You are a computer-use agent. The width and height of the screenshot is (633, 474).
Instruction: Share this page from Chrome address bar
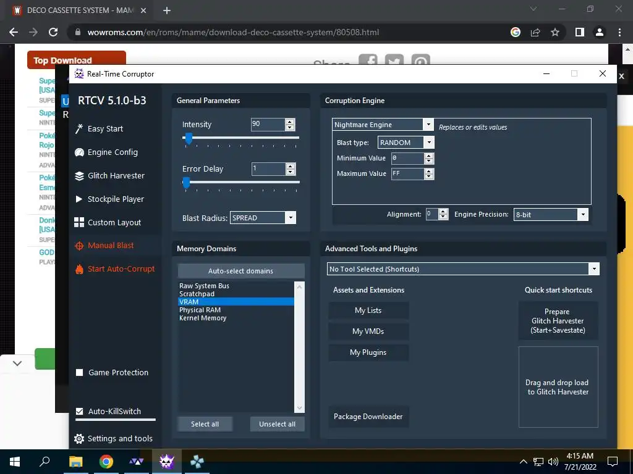[535, 32]
